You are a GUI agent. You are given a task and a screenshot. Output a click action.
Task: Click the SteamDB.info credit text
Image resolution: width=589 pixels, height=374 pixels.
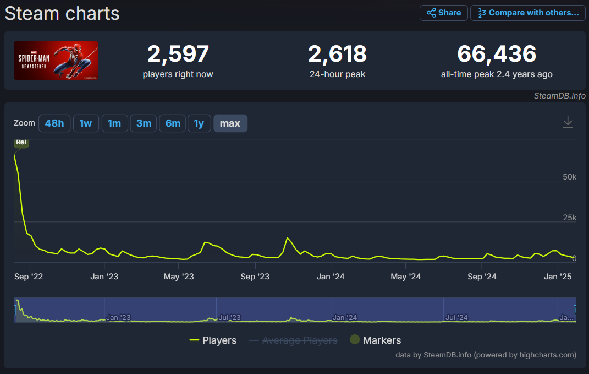point(560,96)
